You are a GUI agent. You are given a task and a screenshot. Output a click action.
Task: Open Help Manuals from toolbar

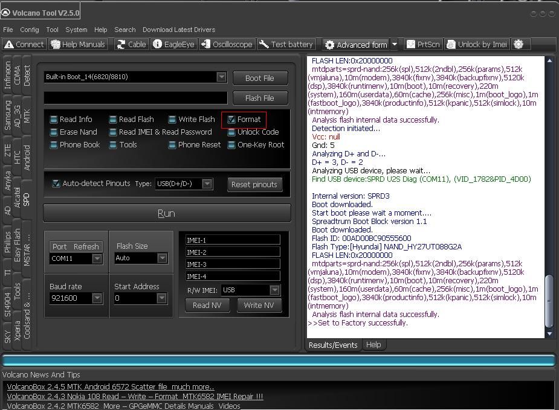pyautogui.click(x=79, y=44)
